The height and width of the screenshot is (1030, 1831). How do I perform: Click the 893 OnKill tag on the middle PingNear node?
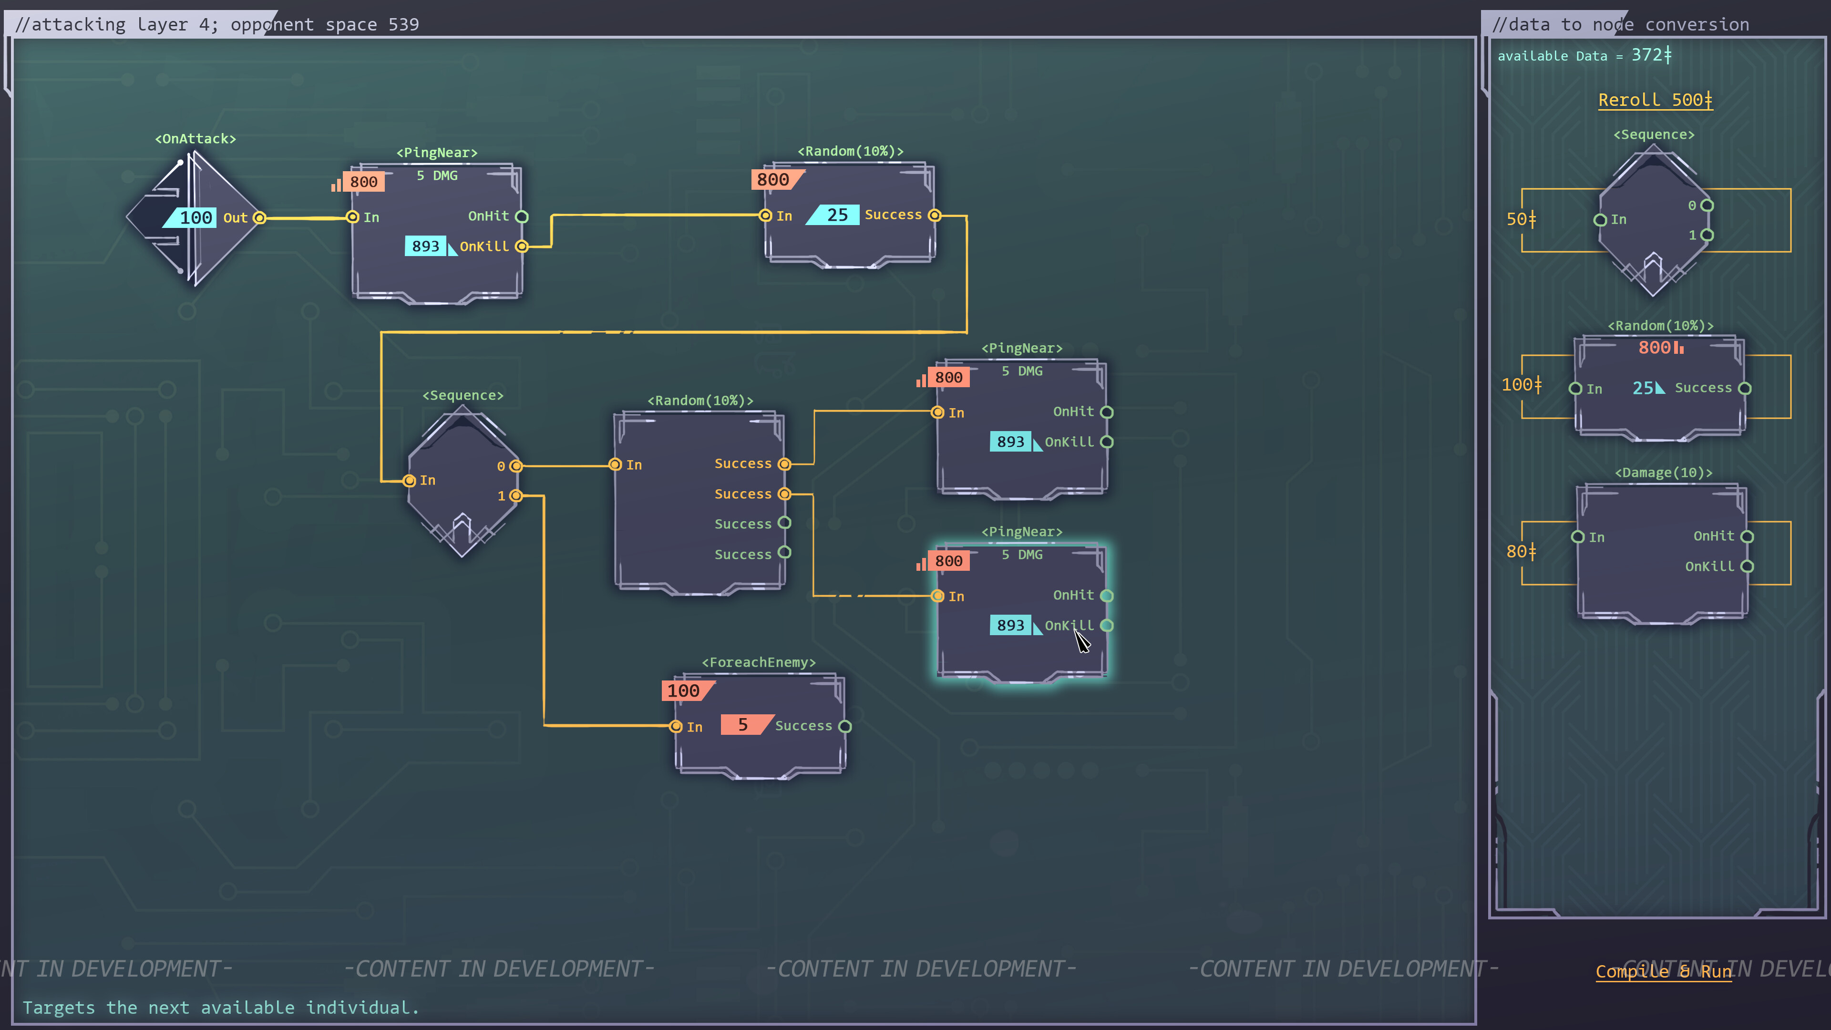[x=1011, y=442]
